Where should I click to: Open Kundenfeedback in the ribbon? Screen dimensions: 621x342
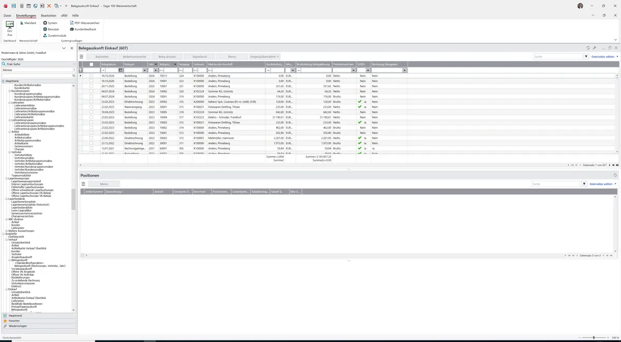point(83,29)
